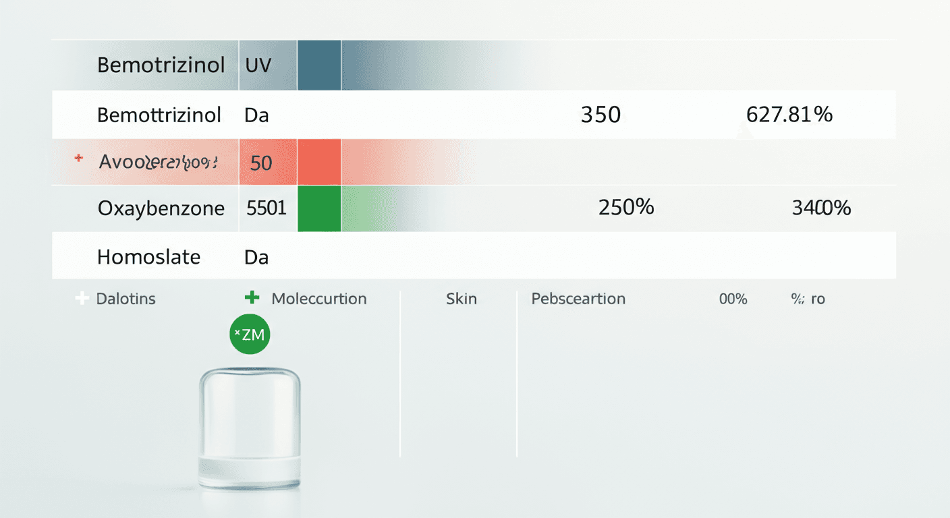Pick the blue swatch in the UV row
This screenshot has height=518, width=950.
[x=319, y=65]
